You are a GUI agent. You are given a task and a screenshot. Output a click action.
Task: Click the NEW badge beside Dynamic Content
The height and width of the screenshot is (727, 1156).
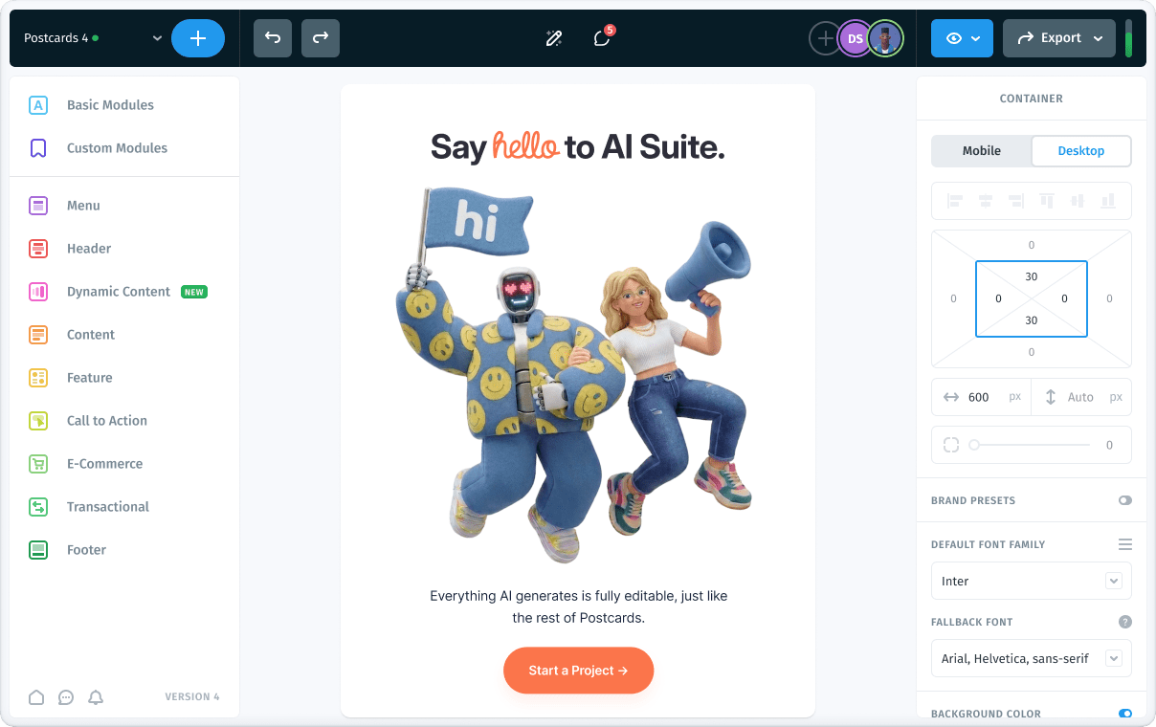194,292
